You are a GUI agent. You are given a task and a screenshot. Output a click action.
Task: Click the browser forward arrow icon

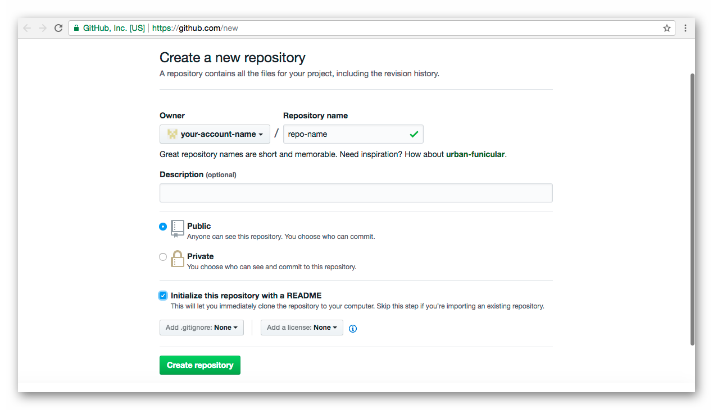tap(43, 28)
